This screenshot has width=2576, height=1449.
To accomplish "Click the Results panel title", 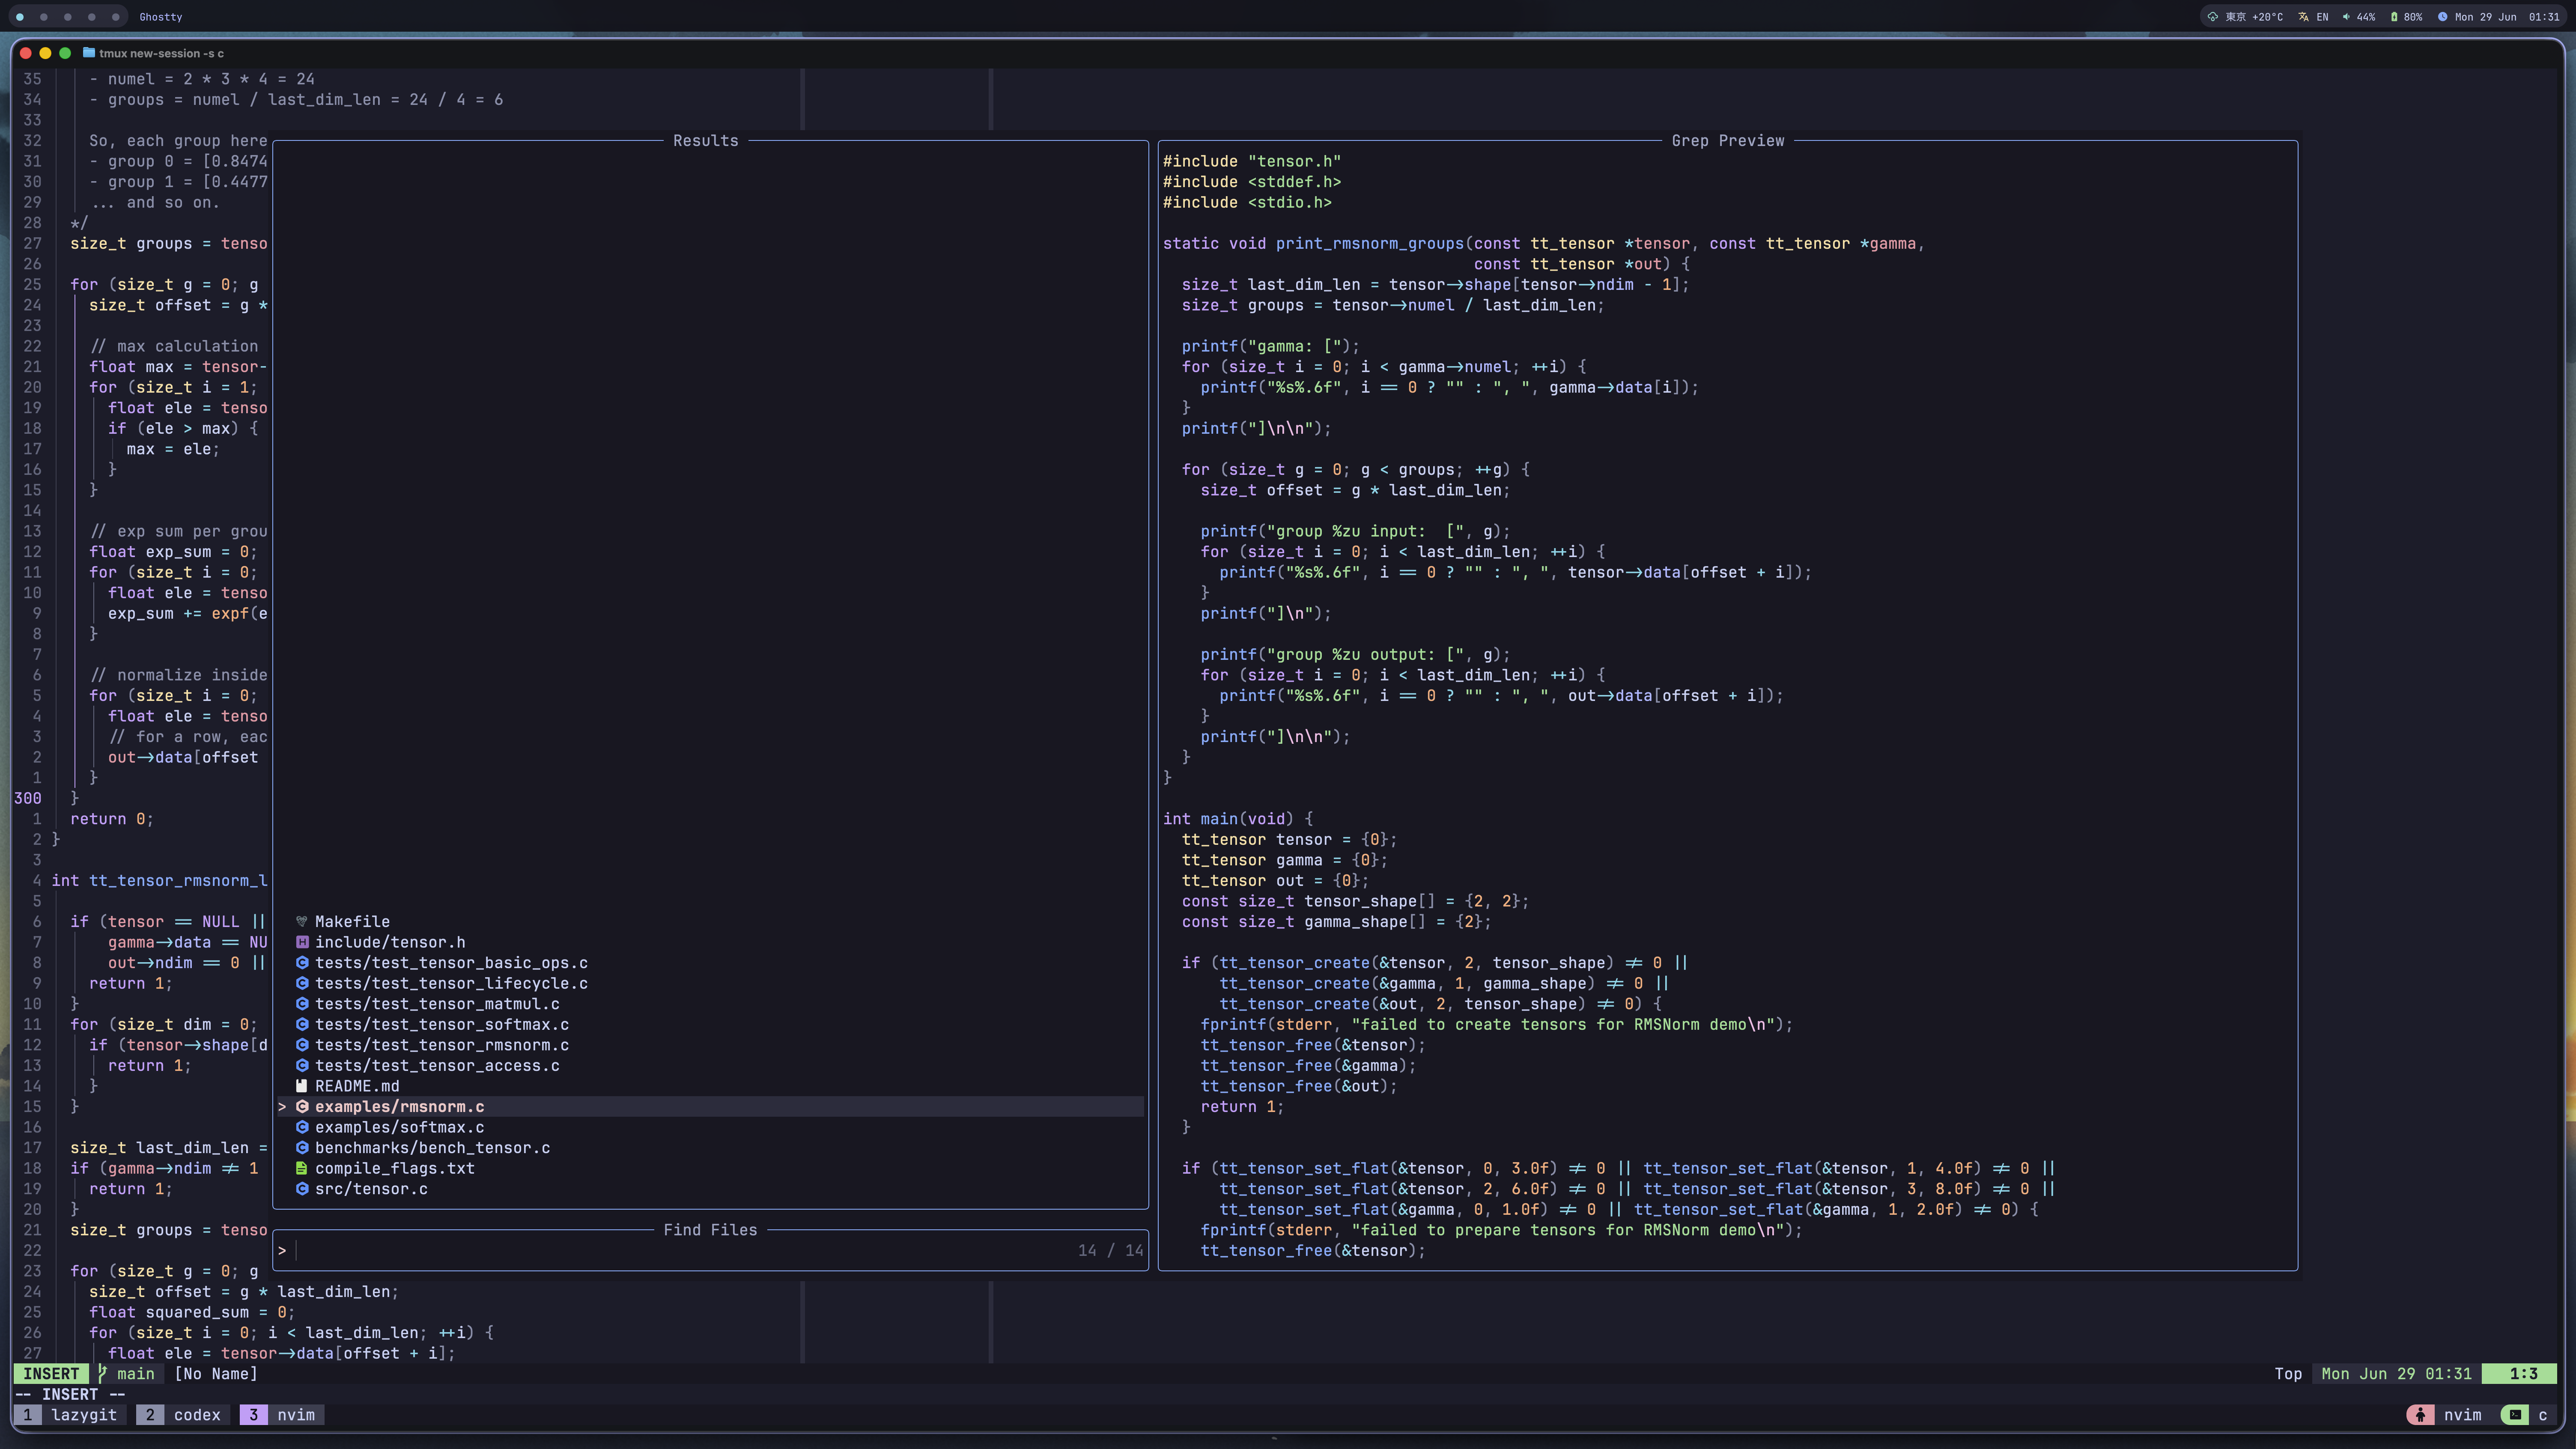I will (706, 141).
